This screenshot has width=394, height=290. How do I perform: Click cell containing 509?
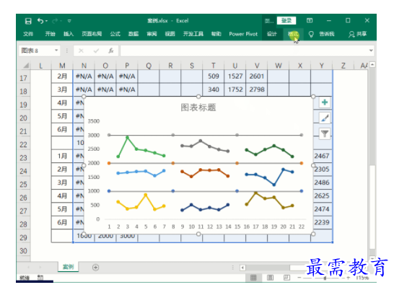[214, 76]
